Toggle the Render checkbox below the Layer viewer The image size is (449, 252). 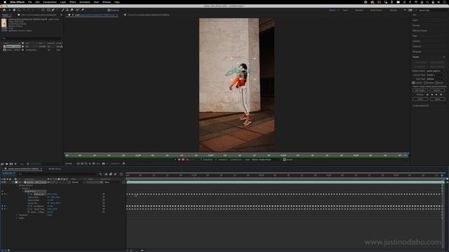(284, 160)
